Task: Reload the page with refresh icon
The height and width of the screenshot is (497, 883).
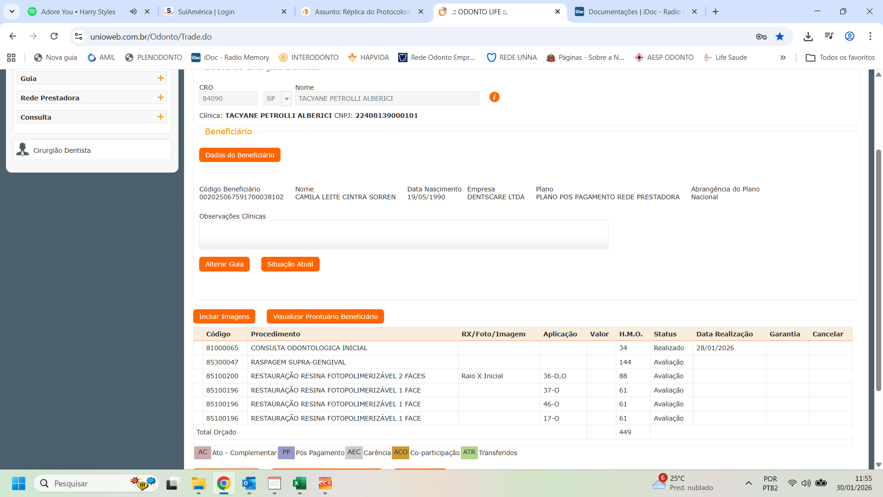Action: tap(54, 36)
